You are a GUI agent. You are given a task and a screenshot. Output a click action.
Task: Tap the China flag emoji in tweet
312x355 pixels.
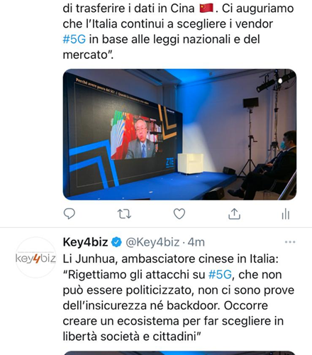click(206, 8)
